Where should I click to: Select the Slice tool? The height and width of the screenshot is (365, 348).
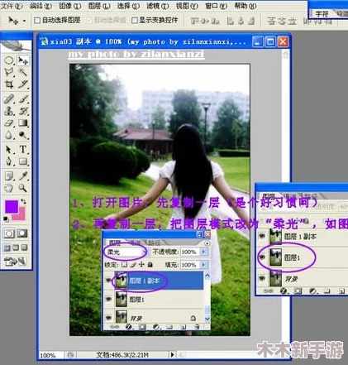[x=22, y=84]
